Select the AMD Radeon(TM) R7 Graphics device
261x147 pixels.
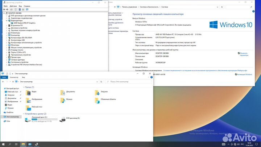coord(24,23)
